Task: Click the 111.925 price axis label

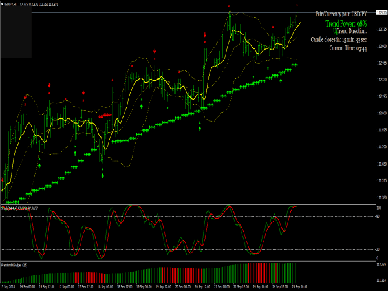Action: pos(382,130)
